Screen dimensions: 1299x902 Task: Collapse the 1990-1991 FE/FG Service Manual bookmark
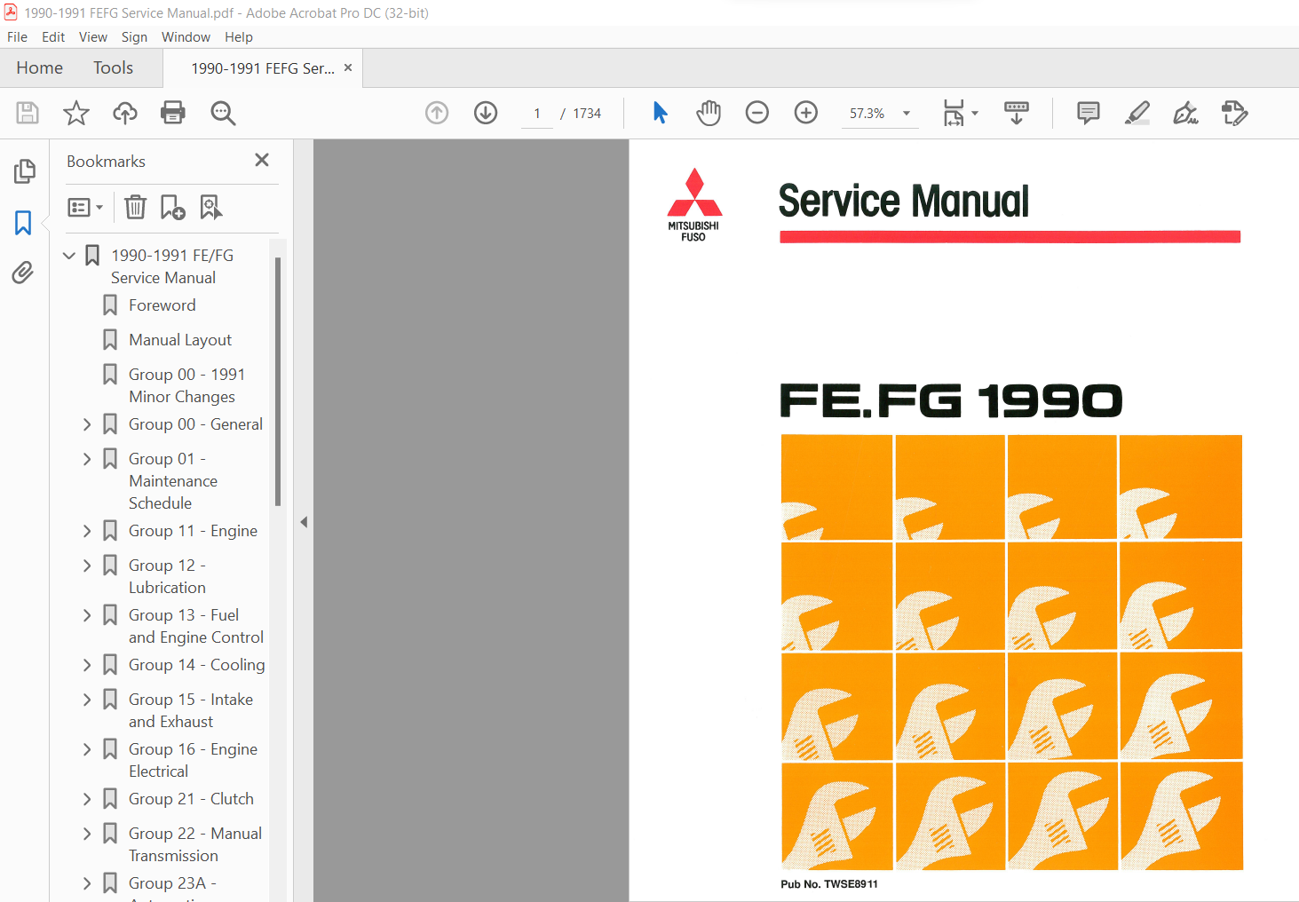point(69,256)
